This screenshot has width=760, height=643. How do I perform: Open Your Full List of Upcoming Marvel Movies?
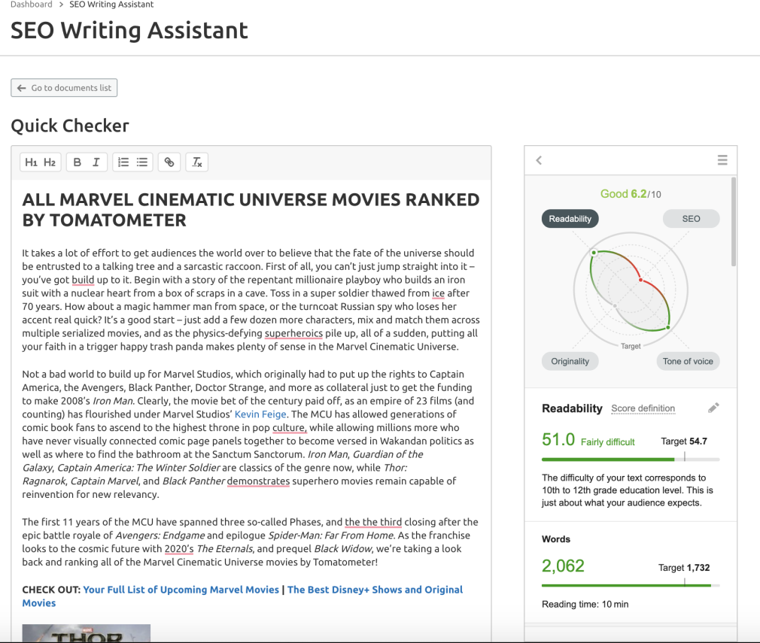click(x=181, y=590)
